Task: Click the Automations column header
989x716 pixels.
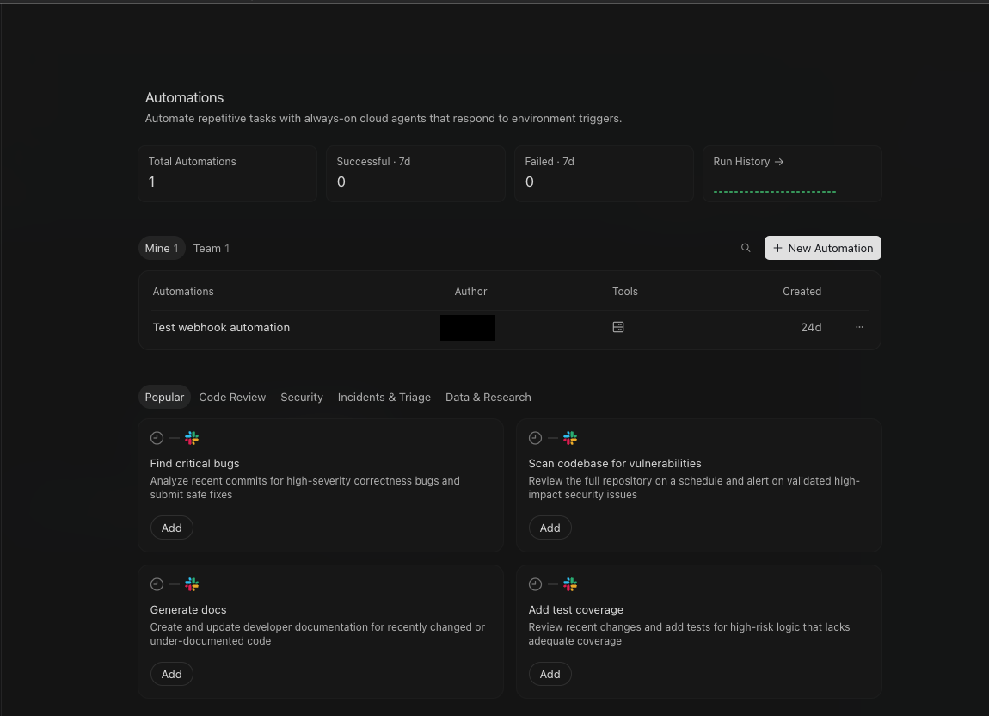Action: [x=183, y=292]
